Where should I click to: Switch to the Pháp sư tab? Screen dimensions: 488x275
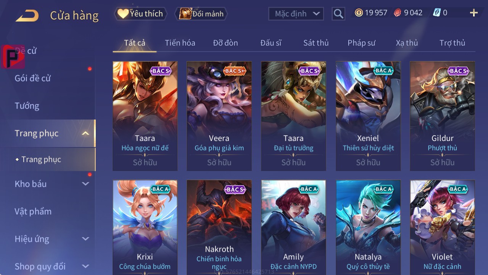coord(361,43)
